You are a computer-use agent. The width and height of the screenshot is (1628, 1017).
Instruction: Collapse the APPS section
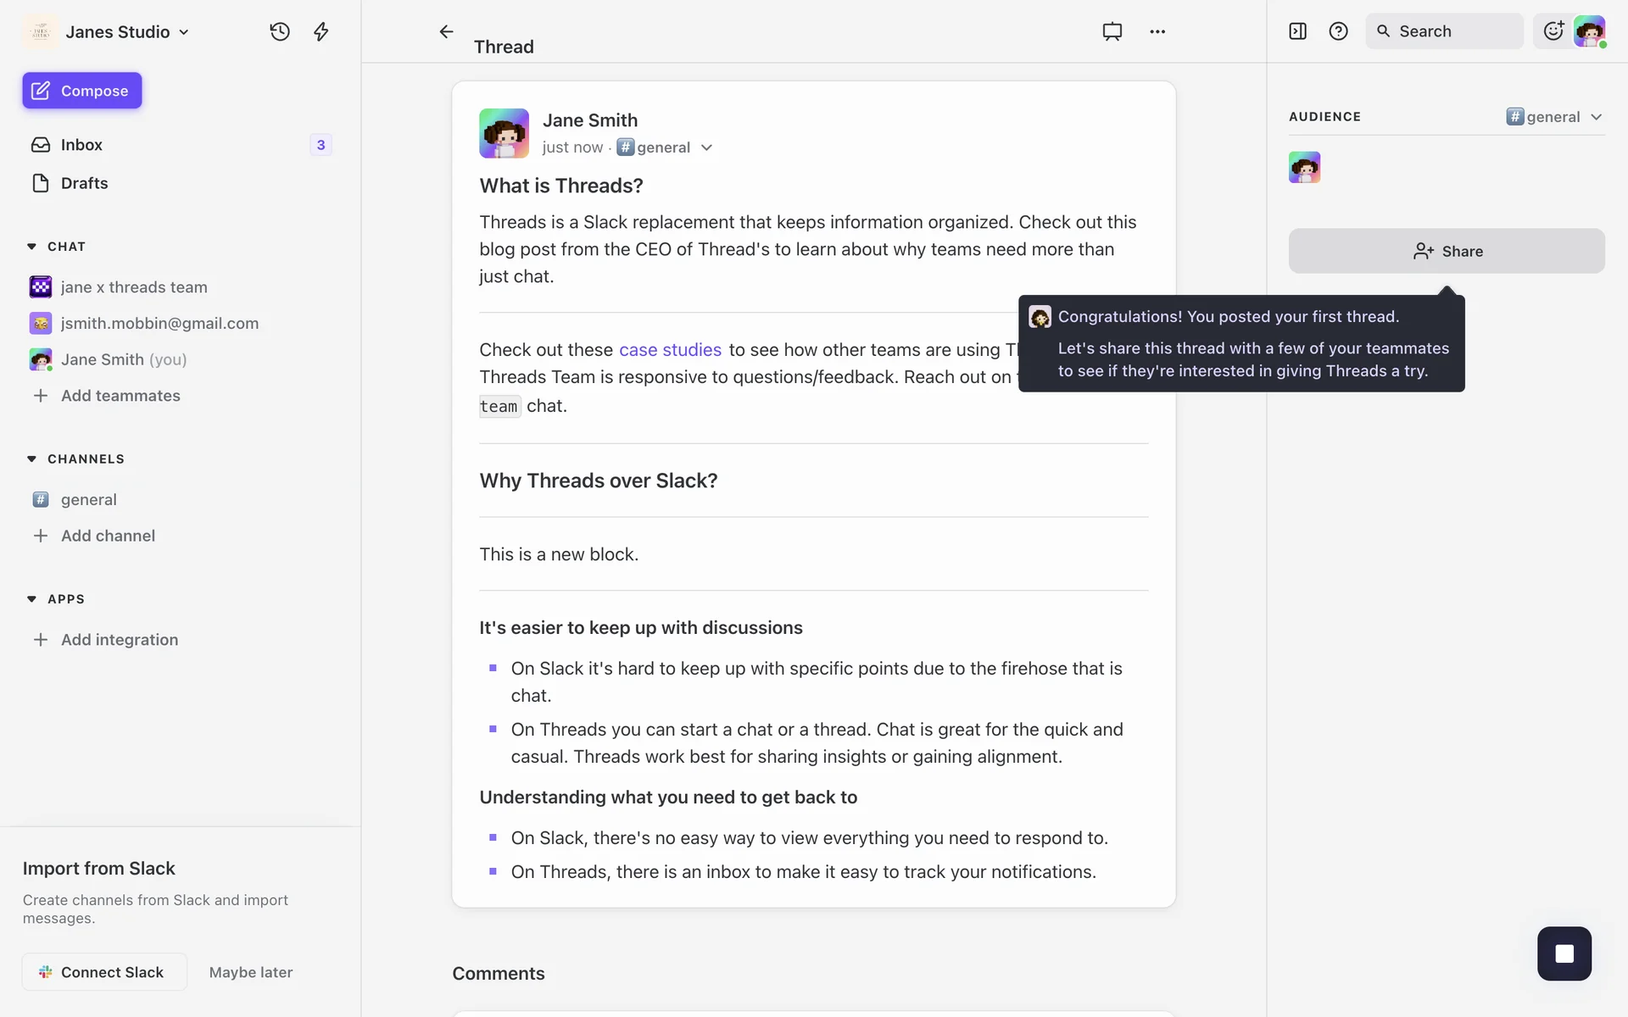(x=32, y=599)
